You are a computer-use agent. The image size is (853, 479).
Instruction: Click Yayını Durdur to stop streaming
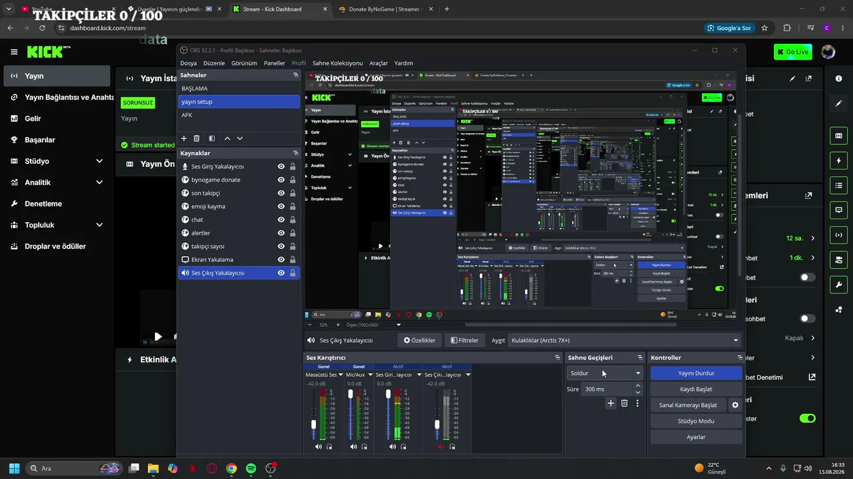[x=696, y=373]
